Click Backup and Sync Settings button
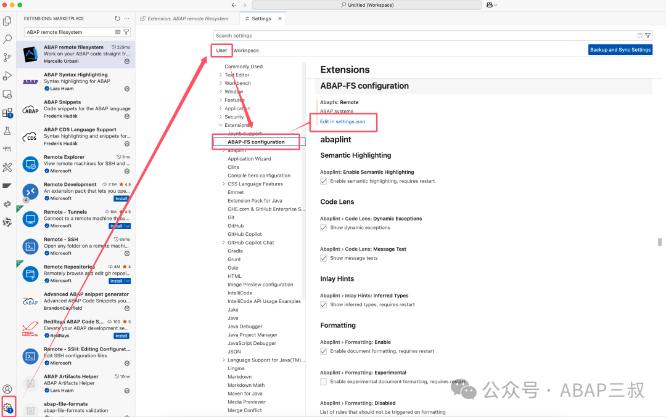This screenshot has width=666, height=417. (x=620, y=50)
